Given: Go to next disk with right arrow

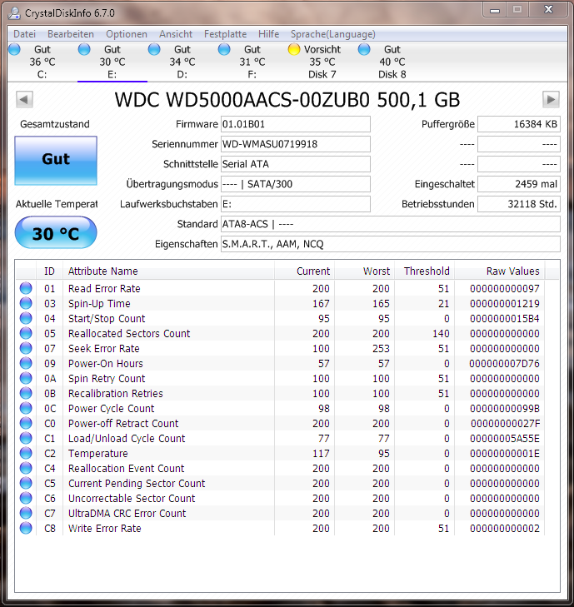Looking at the screenshot, I should click(x=551, y=99).
